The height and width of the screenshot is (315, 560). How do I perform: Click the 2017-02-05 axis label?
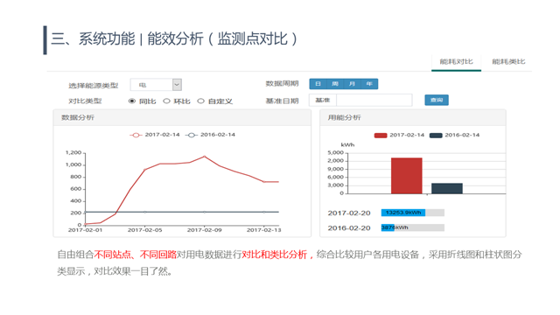point(144,230)
